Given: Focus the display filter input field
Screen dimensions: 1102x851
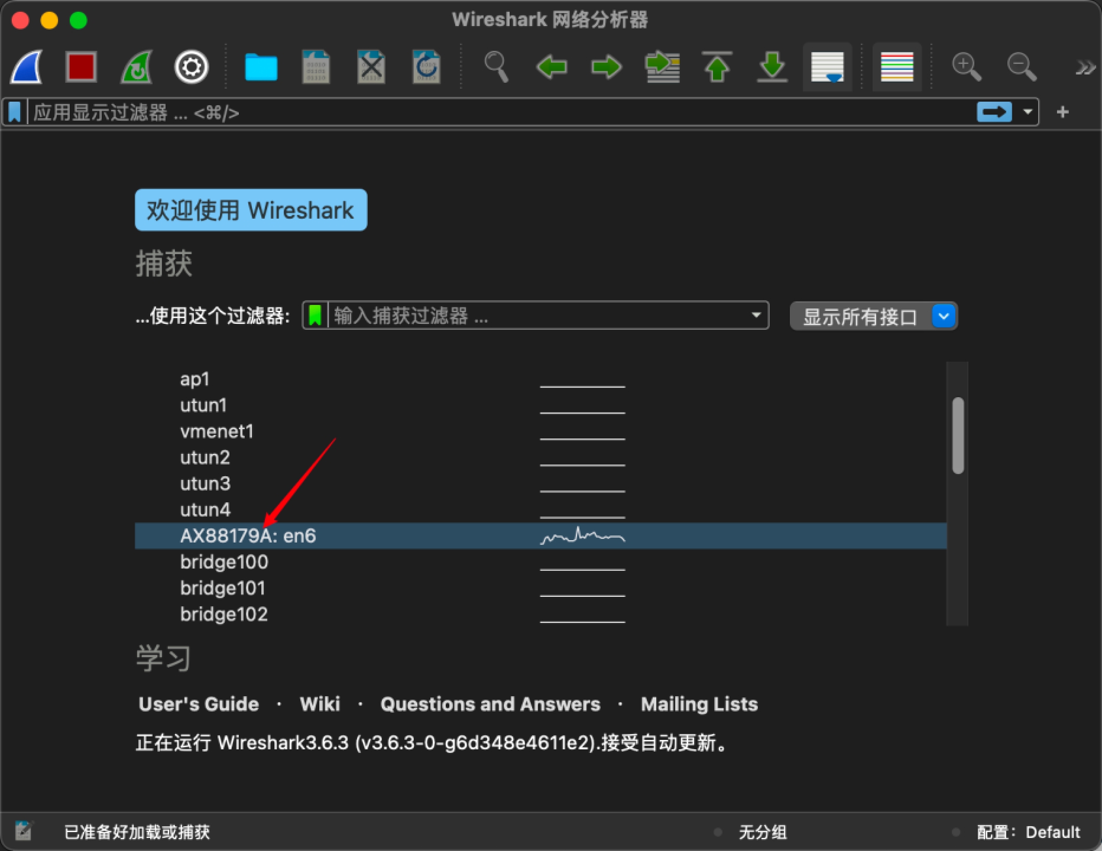Looking at the screenshot, I should (x=501, y=112).
